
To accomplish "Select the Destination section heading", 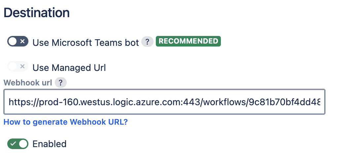I will tap(37, 13).
